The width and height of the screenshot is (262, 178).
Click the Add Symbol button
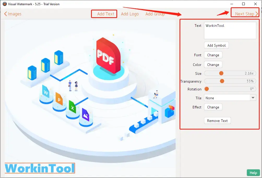coord(216,45)
